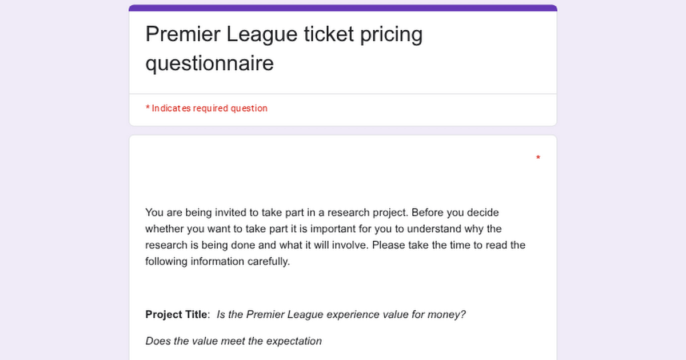Click the word questionnaire in the title

[209, 63]
